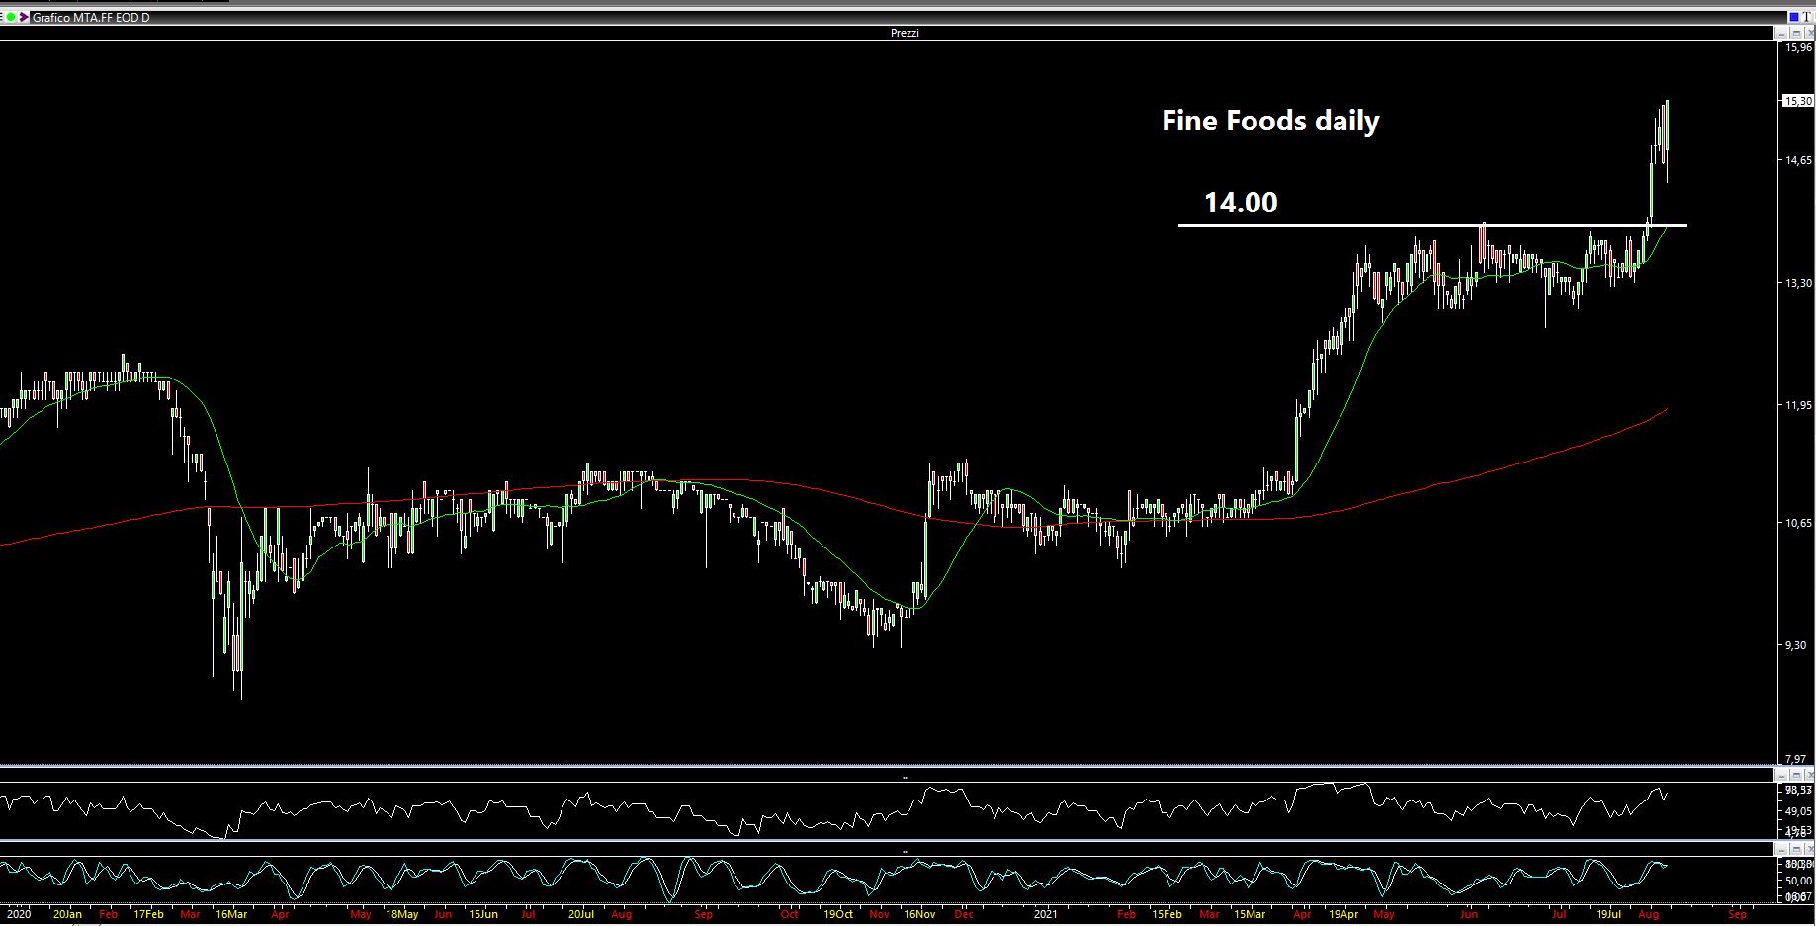The width and height of the screenshot is (1816, 926).
Task: Select the T text tool icon
Action: click(x=1806, y=17)
